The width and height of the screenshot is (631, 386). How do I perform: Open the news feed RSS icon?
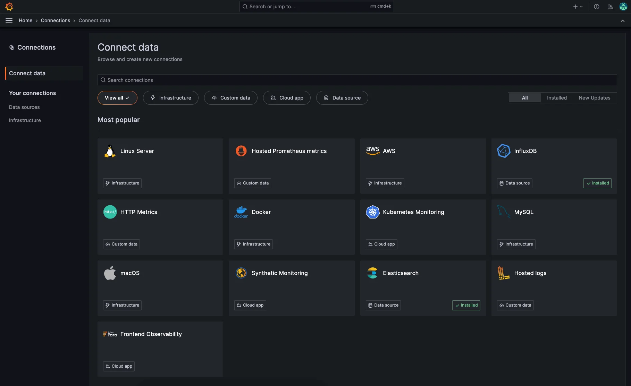pyautogui.click(x=610, y=7)
